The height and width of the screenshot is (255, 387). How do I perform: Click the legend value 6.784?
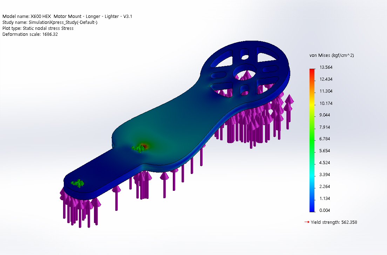point(325,139)
